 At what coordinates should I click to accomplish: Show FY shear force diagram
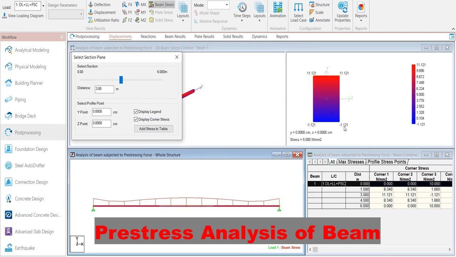coord(127,12)
